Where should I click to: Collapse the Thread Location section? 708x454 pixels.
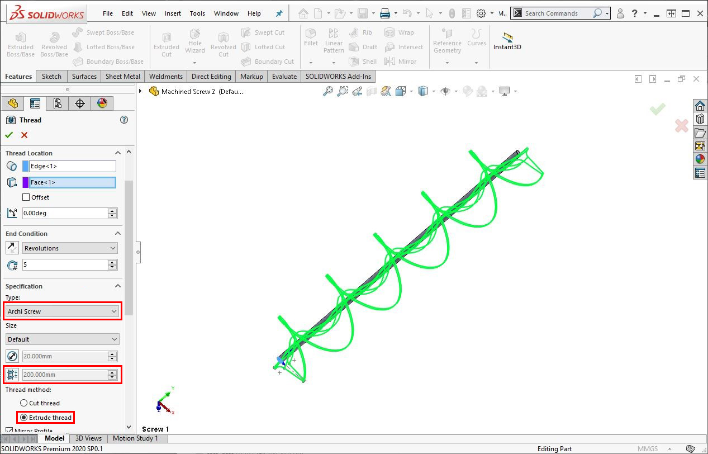click(x=118, y=153)
